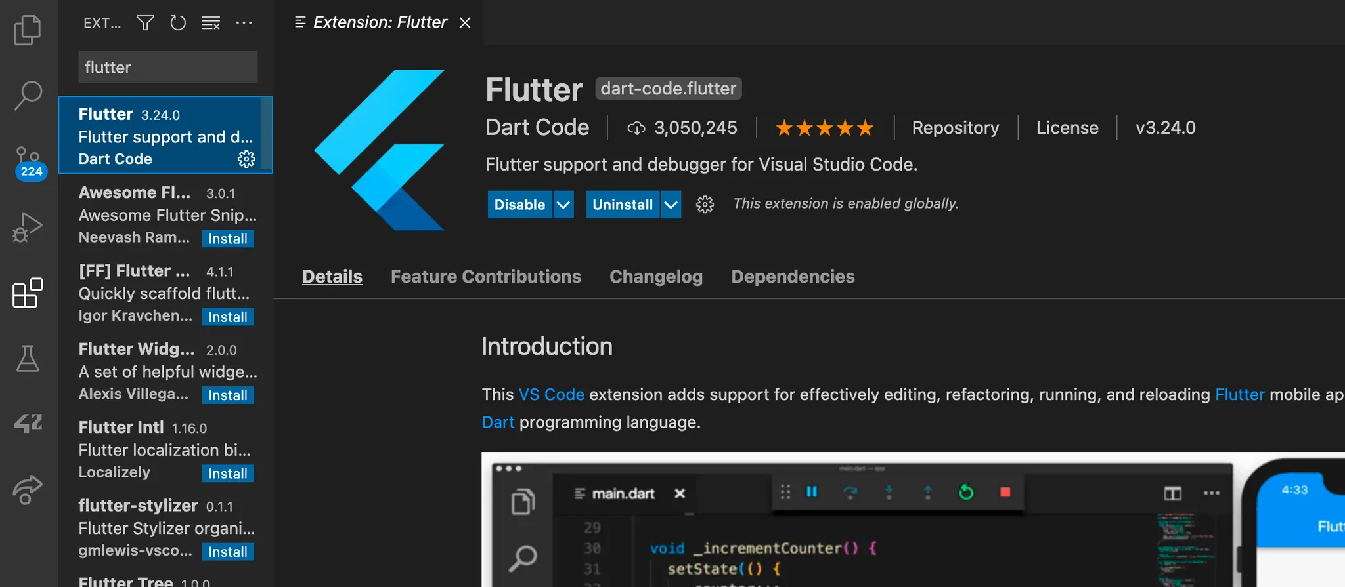
Task: Uninstall the Flutter extension
Action: 623,205
